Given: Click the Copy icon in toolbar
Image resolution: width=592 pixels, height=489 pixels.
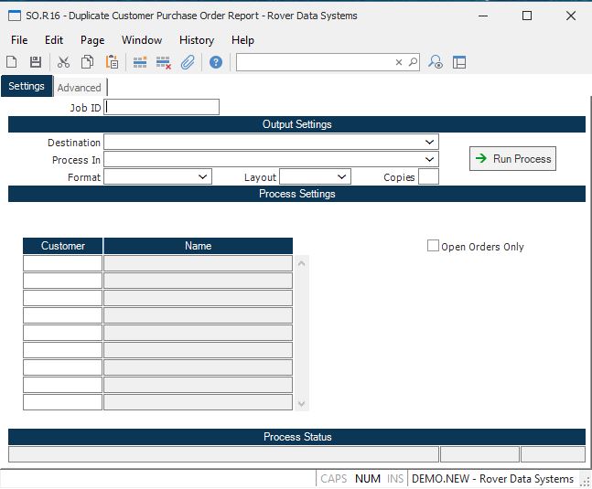Looking at the screenshot, I should pos(87,62).
